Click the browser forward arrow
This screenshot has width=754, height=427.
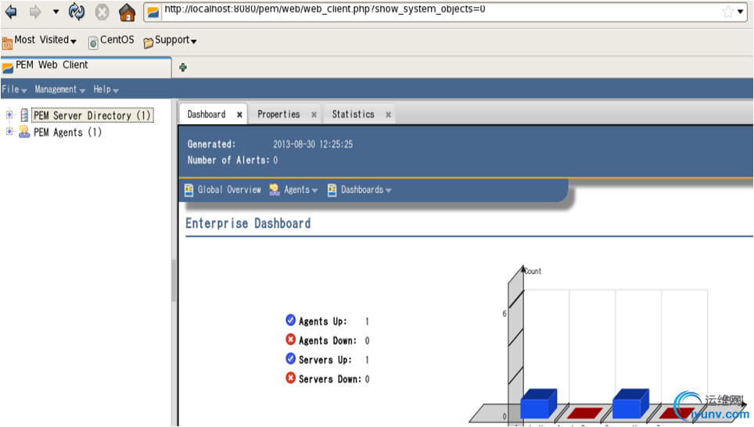[35, 12]
